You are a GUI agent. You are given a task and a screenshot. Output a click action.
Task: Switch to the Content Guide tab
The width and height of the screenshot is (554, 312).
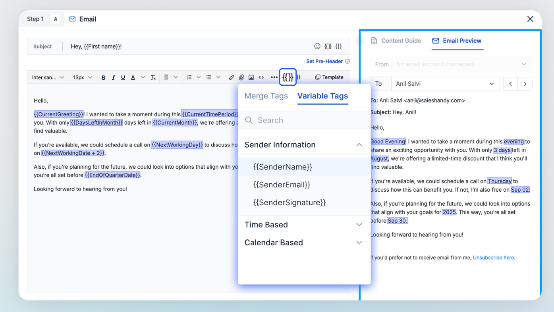(x=396, y=40)
